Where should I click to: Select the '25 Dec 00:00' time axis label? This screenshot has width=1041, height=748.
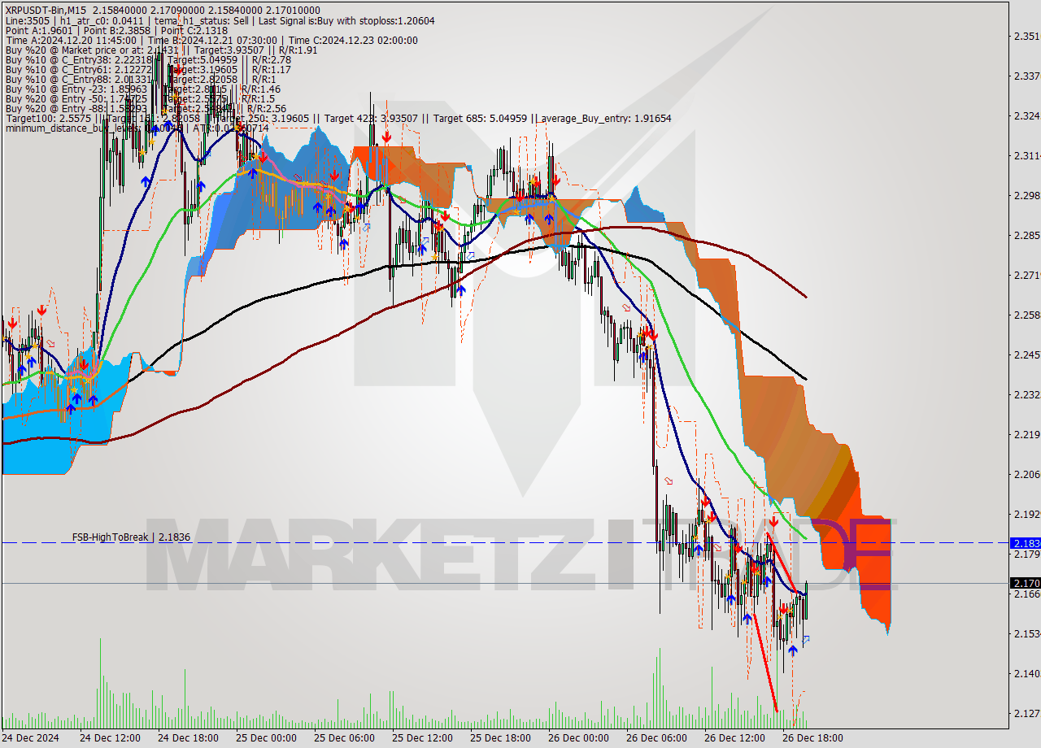266,738
